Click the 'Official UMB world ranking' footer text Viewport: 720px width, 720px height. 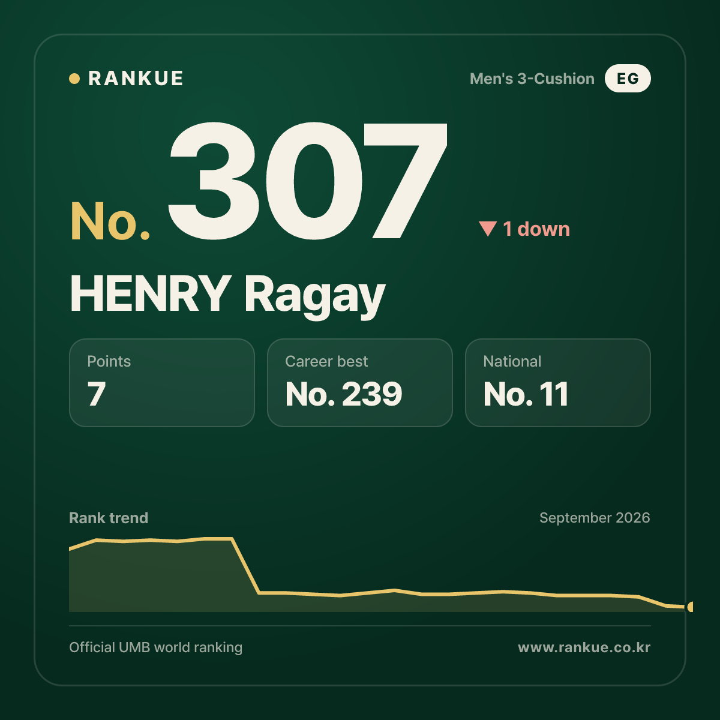[x=156, y=647]
